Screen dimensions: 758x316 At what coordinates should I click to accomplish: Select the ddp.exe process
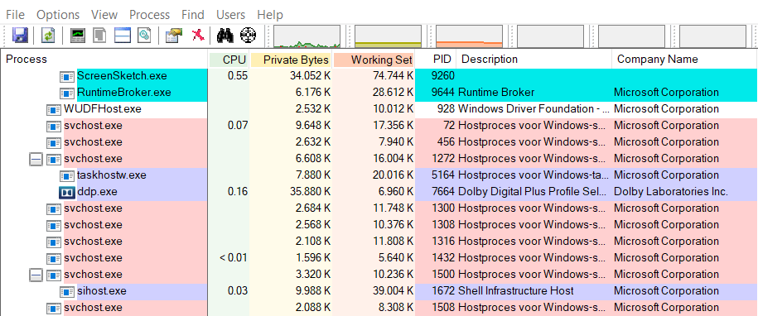click(x=97, y=192)
